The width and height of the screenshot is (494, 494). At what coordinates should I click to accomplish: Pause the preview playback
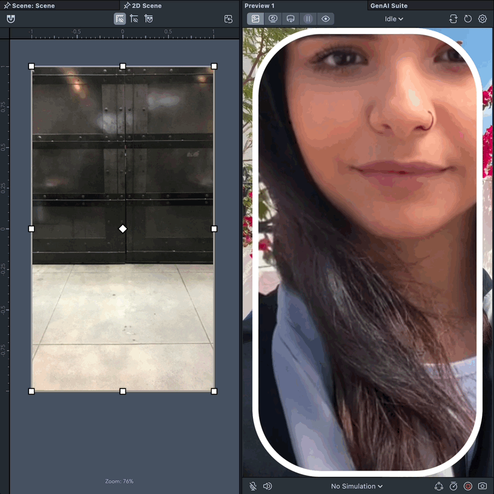click(x=308, y=19)
